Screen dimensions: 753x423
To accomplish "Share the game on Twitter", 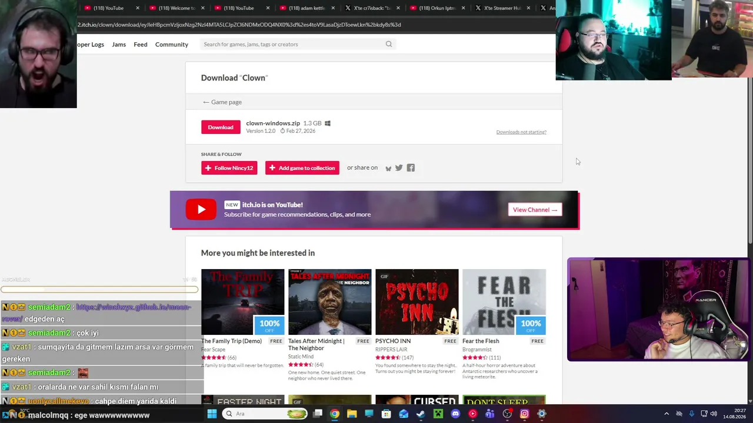I will click(399, 168).
